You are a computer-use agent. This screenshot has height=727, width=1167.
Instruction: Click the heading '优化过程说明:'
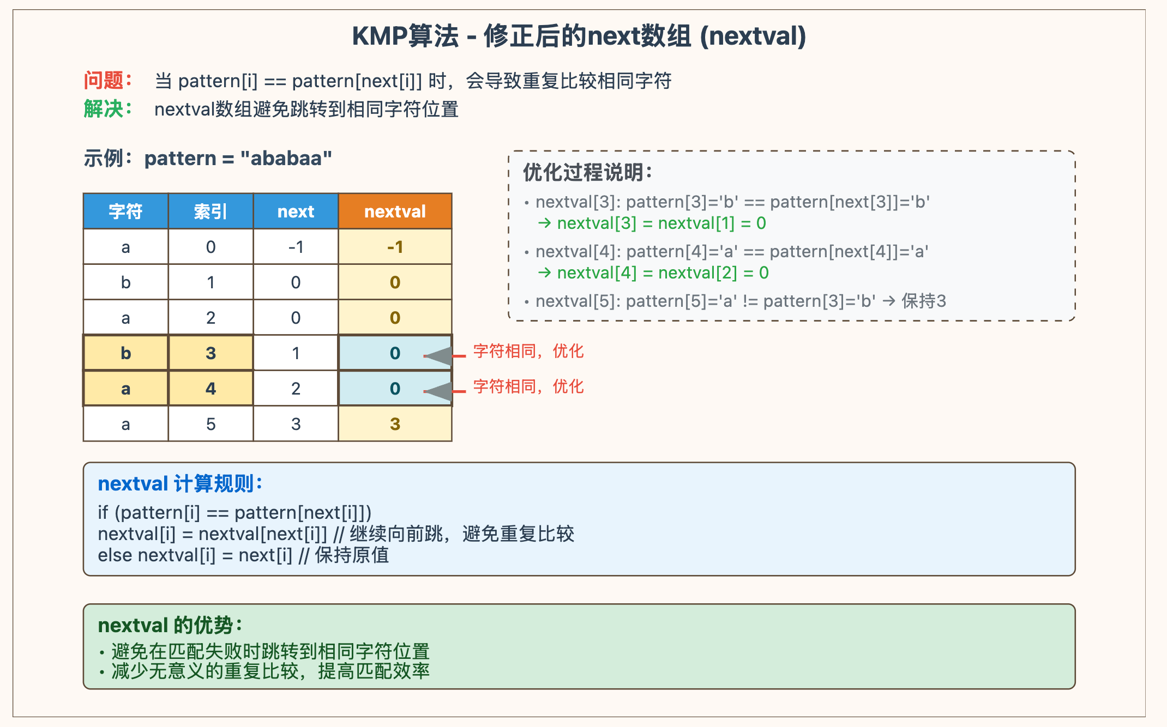588,172
